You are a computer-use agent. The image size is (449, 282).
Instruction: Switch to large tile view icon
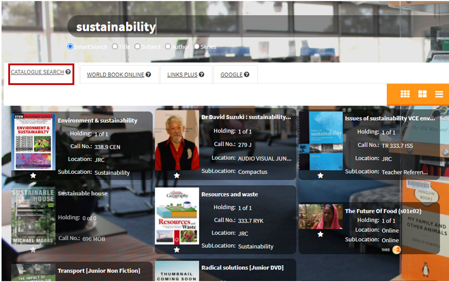click(x=422, y=94)
